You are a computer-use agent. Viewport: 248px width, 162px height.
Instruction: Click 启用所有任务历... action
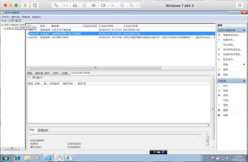[x=232, y=54]
